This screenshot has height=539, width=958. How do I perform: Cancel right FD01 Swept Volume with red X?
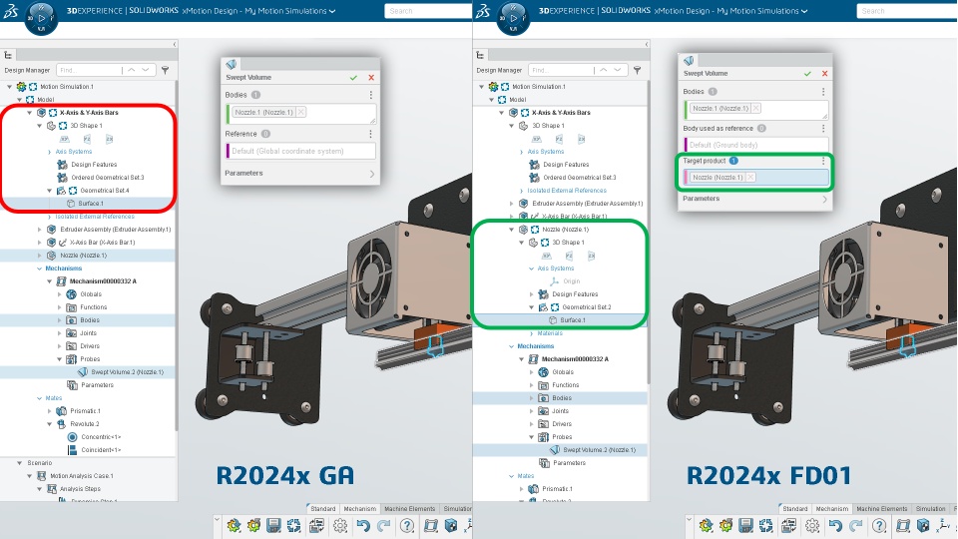click(825, 73)
